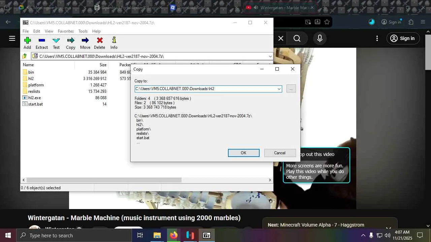Click the YouTube hamburger menu icon
Viewport: 431px width, 242px height.
tap(12, 38)
